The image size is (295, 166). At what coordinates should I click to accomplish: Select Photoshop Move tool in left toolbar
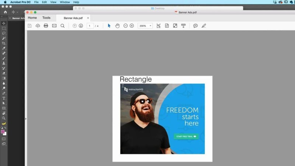4,23
